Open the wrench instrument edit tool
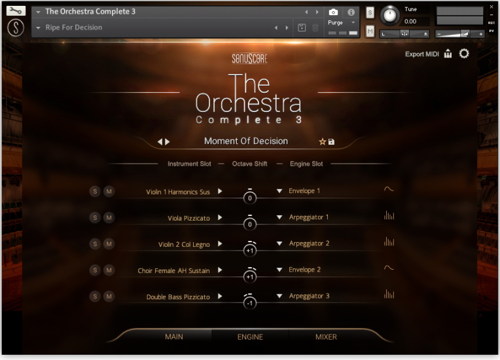500x360 pixels. (x=16, y=11)
